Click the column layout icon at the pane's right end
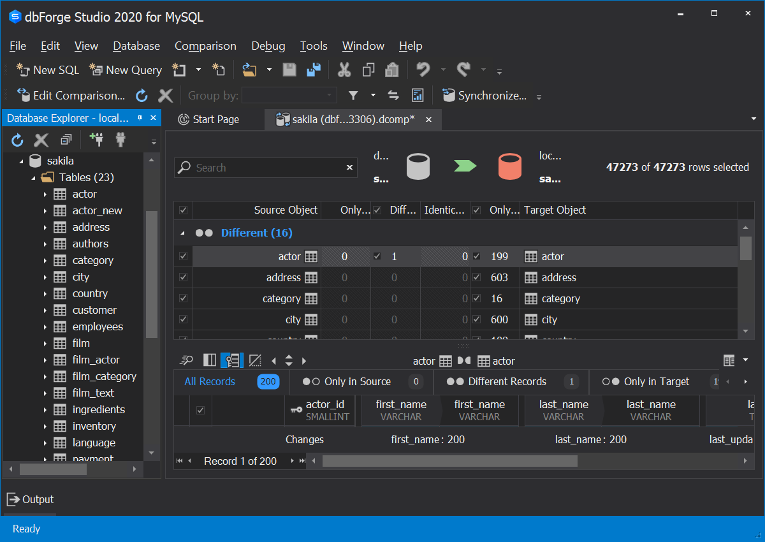The image size is (765, 542). coord(729,360)
